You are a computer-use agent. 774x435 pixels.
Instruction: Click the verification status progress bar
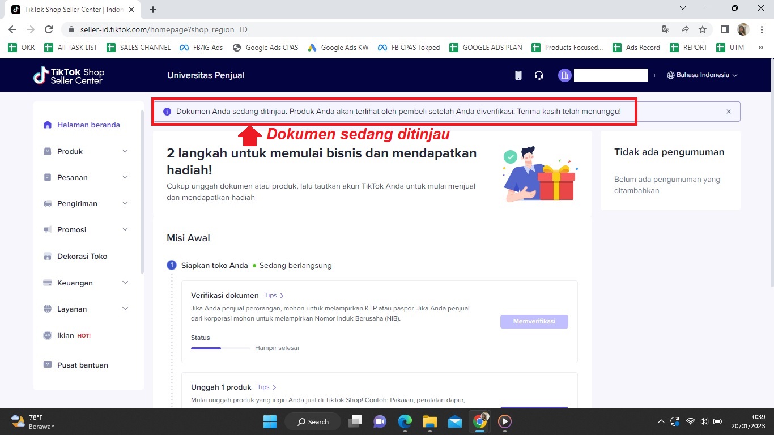click(x=220, y=348)
